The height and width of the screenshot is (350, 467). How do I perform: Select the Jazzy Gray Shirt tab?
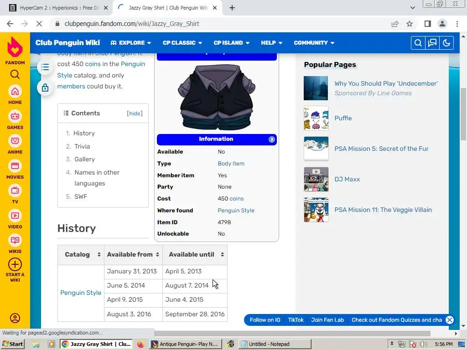[x=167, y=8]
